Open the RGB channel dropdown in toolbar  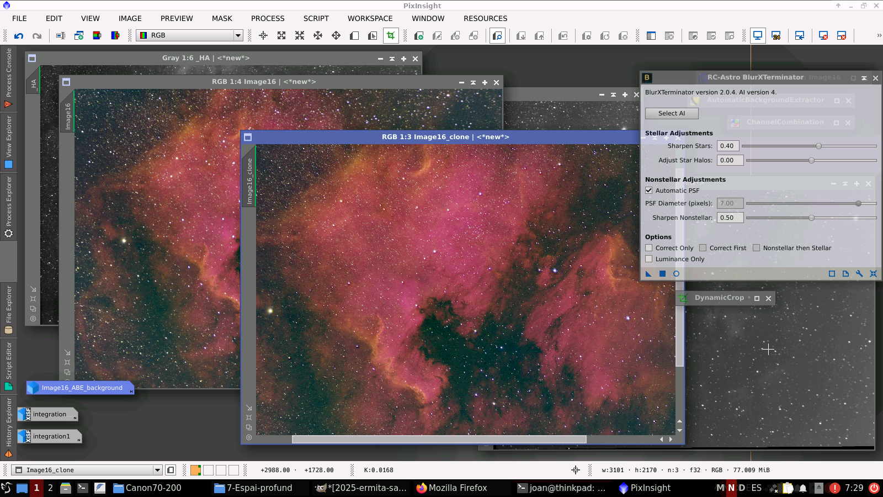238,35
